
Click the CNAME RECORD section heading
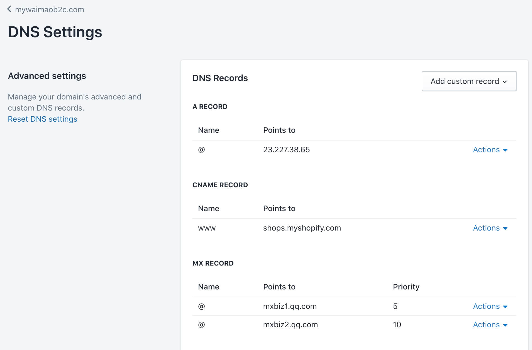coord(220,185)
